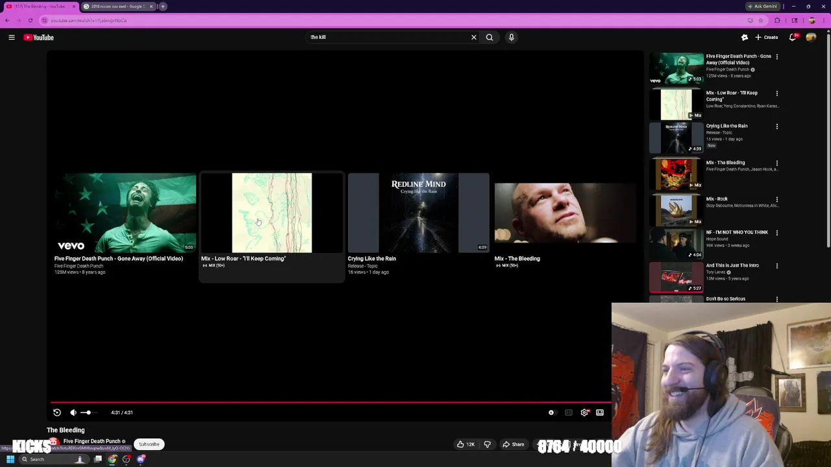Play the Crying Like the Rain endscreen thumbnail
The width and height of the screenshot is (831, 467).
(x=419, y=213)
